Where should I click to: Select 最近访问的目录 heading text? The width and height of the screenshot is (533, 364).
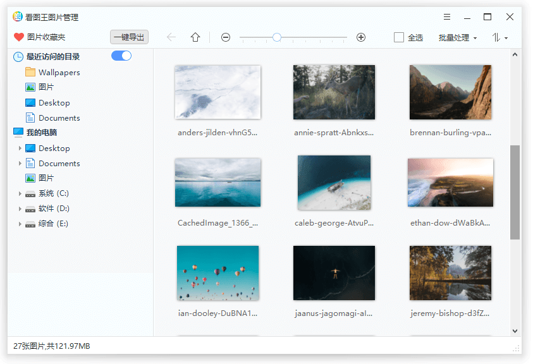click(x=53, y=57)
